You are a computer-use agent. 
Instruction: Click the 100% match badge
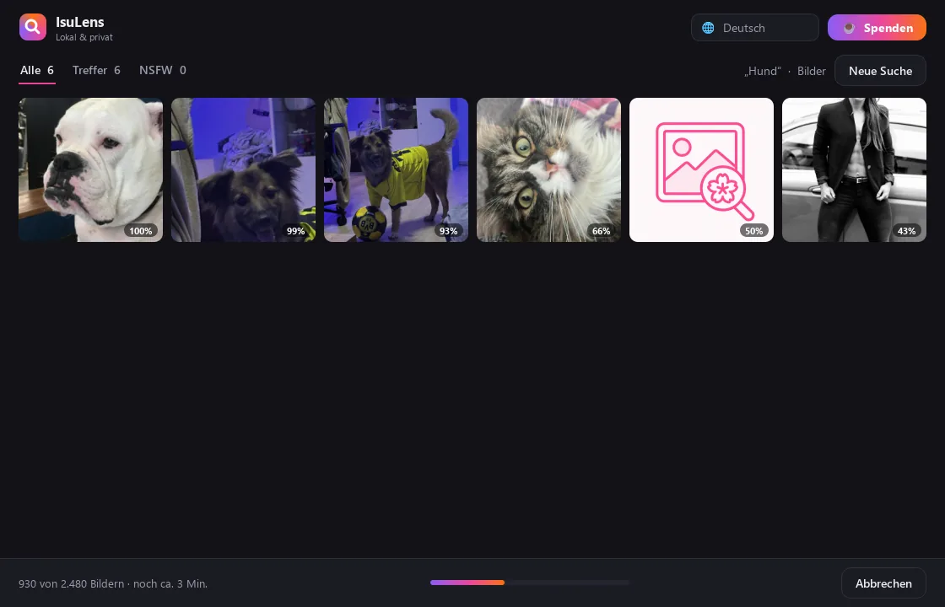point(141,231)
